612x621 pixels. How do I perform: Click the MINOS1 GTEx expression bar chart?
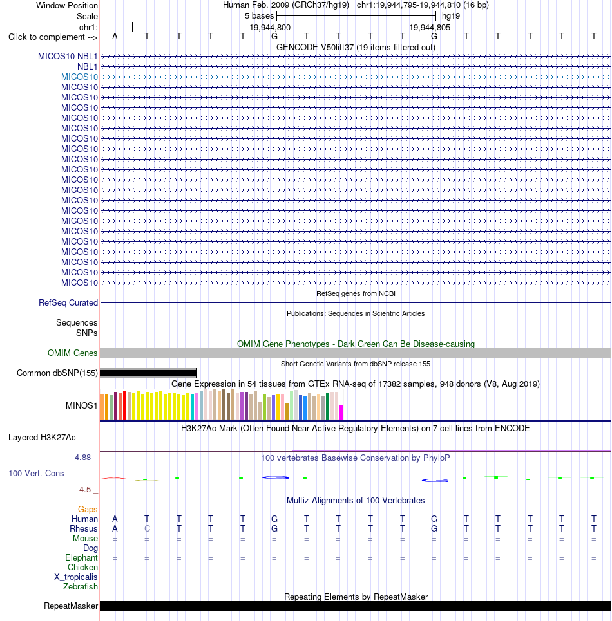click(x=222, y=404)
